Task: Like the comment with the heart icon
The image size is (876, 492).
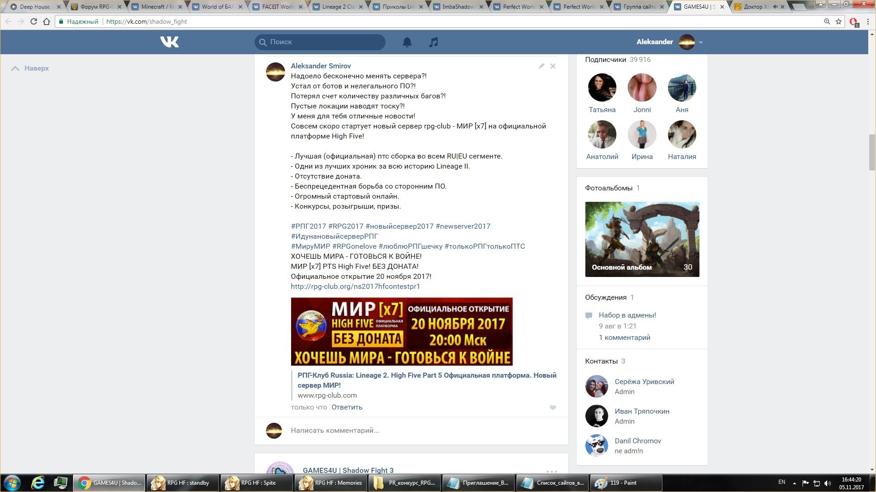Action: coord(553,408)
